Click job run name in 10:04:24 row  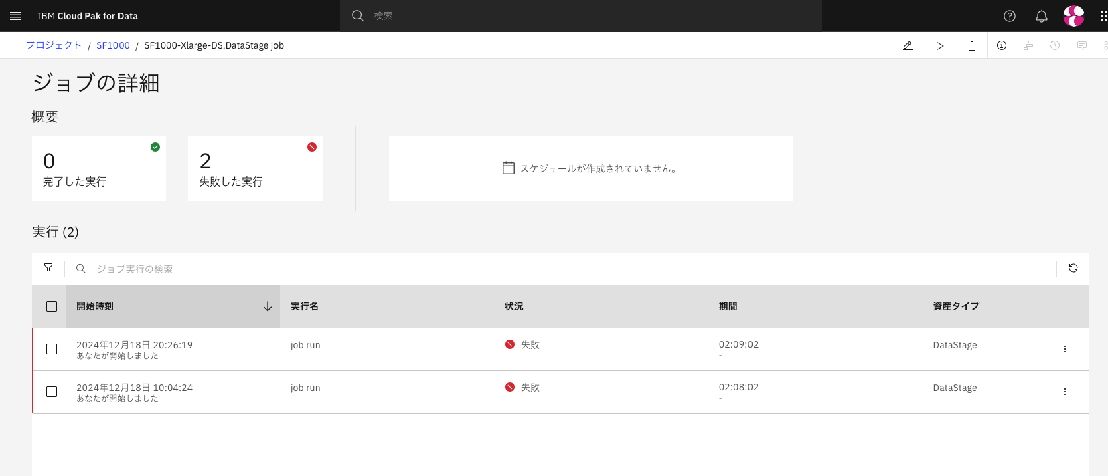(305, 388)
